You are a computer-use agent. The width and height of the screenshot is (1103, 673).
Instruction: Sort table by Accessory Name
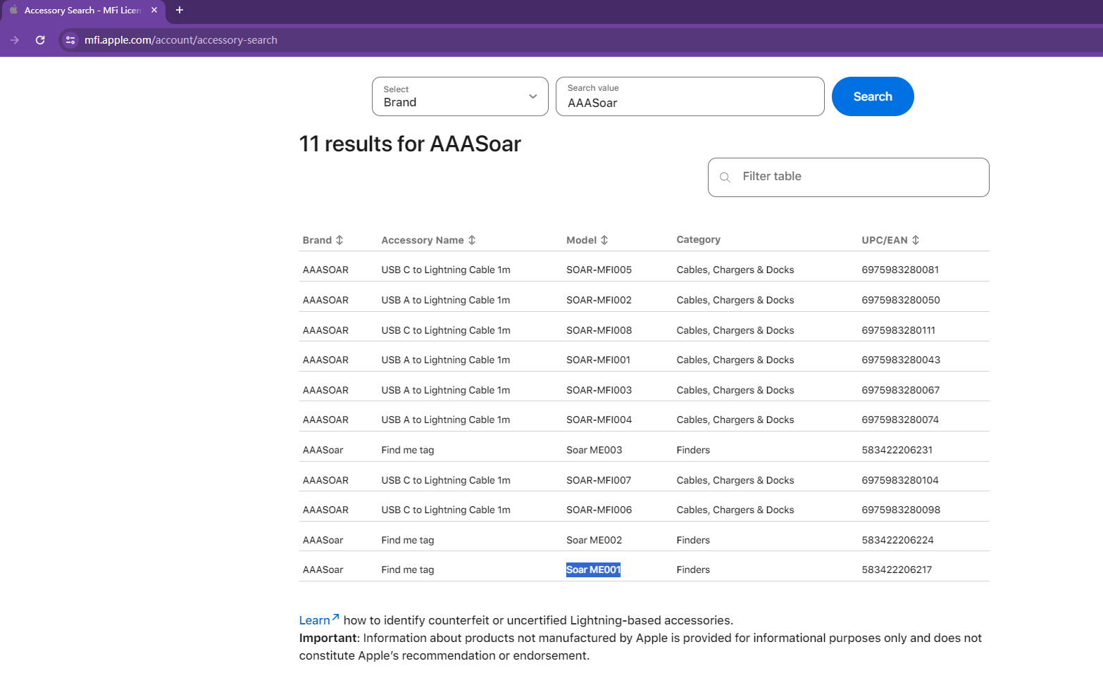click(472, 240)
